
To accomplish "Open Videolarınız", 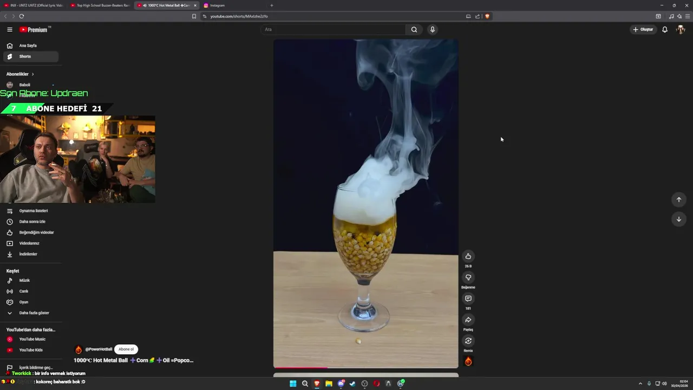I will (30, 243).
